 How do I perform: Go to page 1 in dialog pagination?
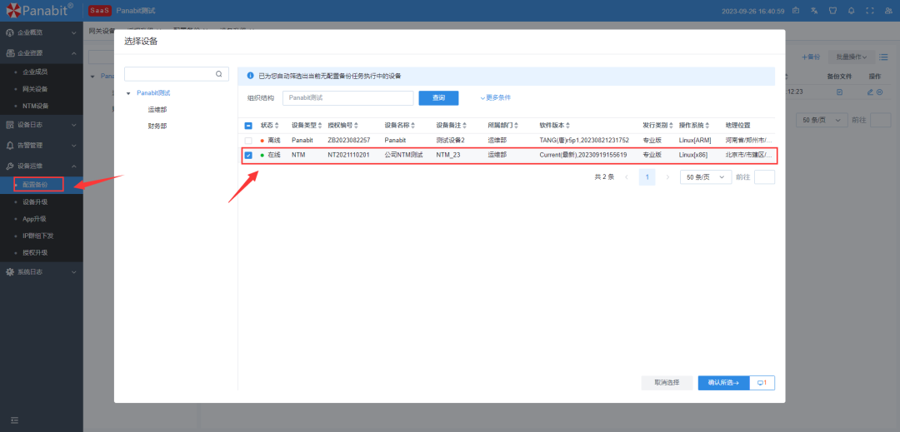(x=647, y=177)
